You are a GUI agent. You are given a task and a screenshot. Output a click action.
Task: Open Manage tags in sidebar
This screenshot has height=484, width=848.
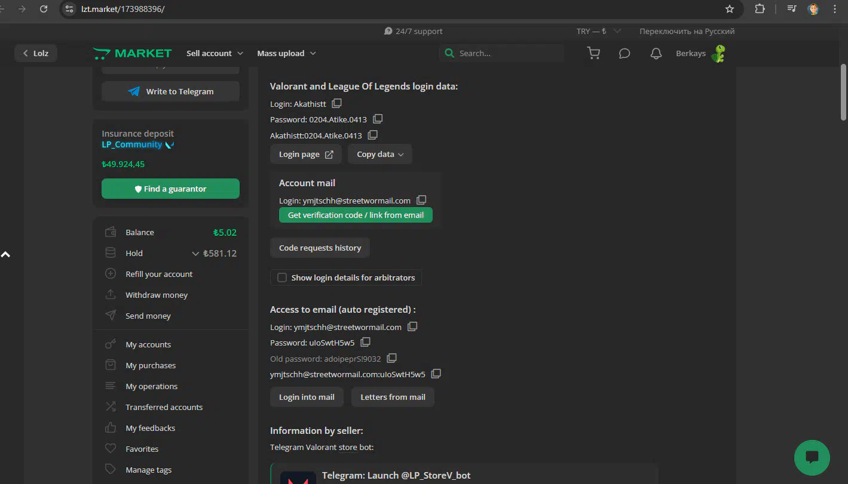[148, 470]
